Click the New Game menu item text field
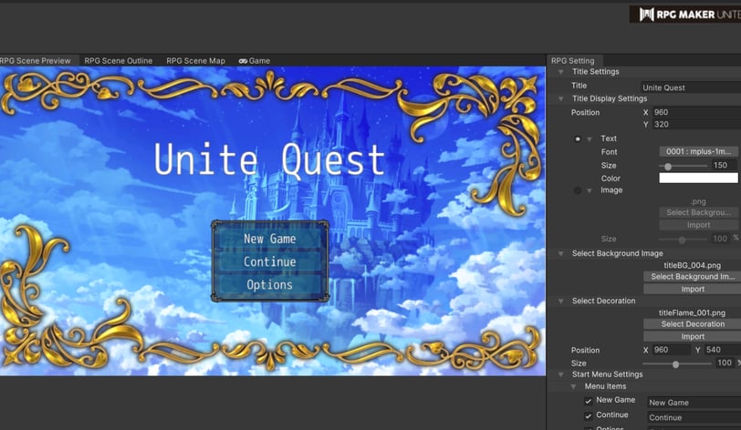The image size is (741, 430). click(694, 403)
